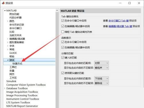Select 当前文件夹 in the tree
The image size is (144, 108).
tap(16, 35)
